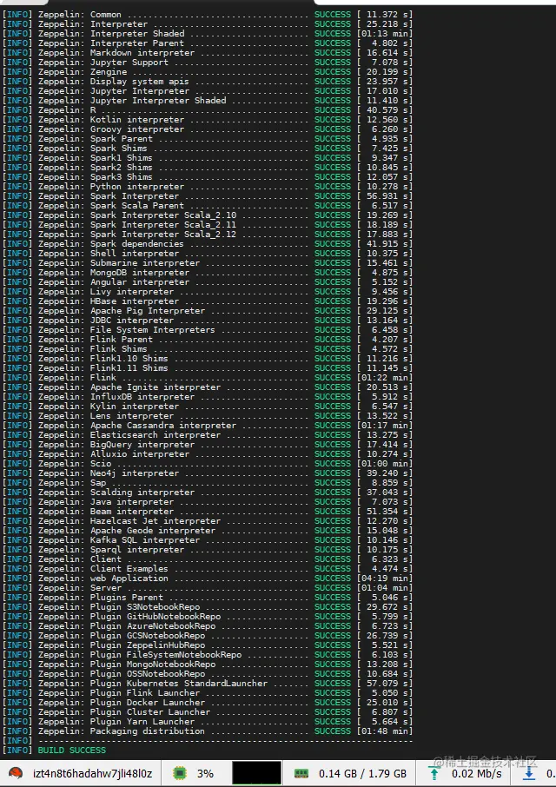The height and width of the screenshot is (787, 556).
Task: Click the 3% CPU usage value
Action: 205,773
